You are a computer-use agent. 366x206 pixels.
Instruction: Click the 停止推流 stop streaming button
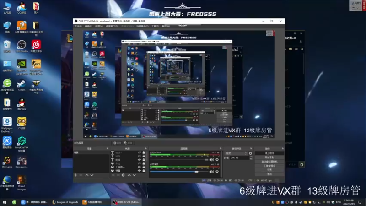[x=269, y=153]
